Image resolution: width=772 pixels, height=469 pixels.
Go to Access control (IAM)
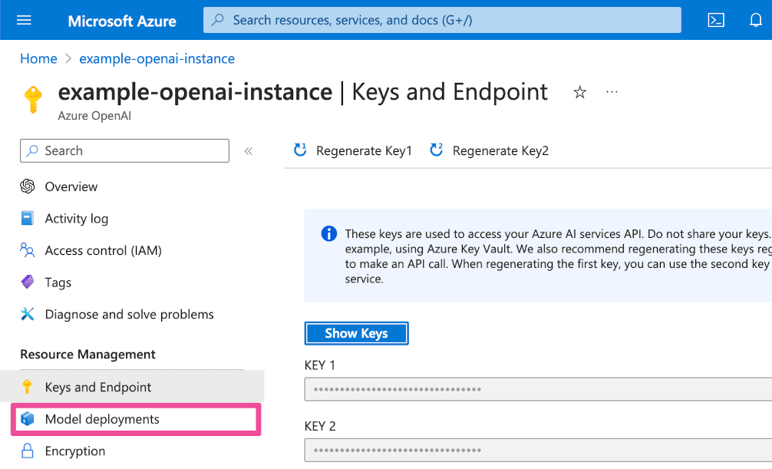103,250
